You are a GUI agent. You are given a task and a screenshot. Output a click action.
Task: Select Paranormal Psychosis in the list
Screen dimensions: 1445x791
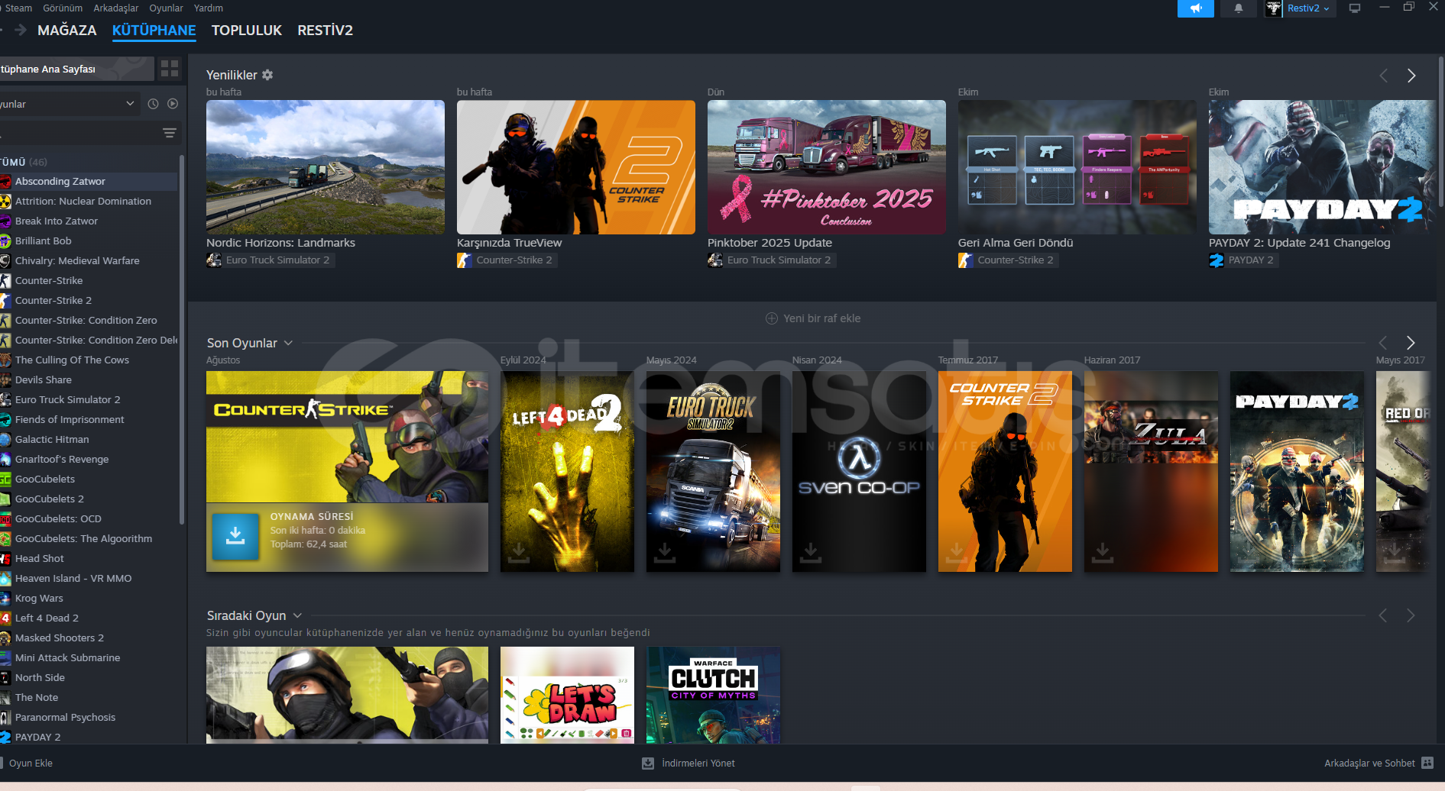(89, 717)
